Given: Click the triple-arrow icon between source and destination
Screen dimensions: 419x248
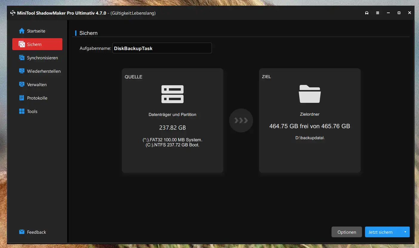Looking at the screenshot, I should click(241, 120).
